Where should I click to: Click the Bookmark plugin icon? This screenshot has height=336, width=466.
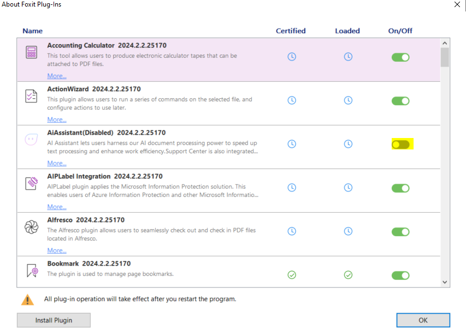click(x=31, y=271)
